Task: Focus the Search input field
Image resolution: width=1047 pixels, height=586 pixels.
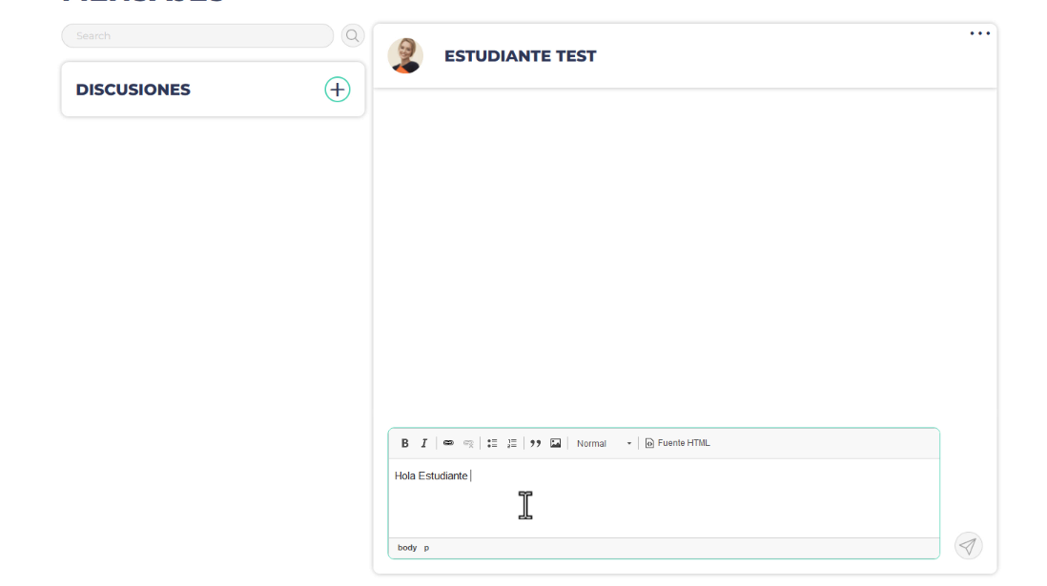Action: (197, 35)
